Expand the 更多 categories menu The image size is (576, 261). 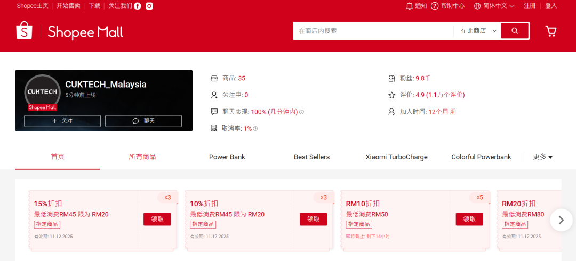click(x=542, y=157)
